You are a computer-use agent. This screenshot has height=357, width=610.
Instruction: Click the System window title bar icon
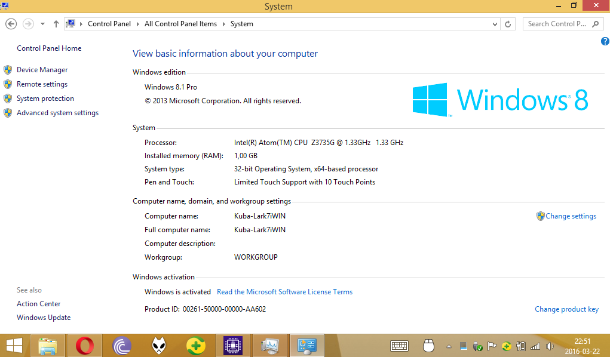coord(5,6)
